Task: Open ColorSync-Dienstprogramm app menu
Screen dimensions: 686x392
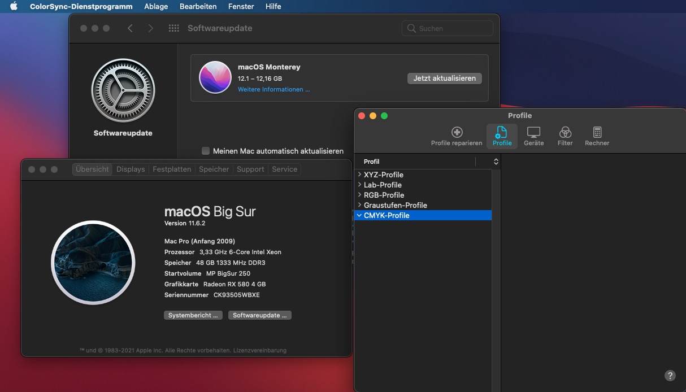Action: (x=81, y=6)
